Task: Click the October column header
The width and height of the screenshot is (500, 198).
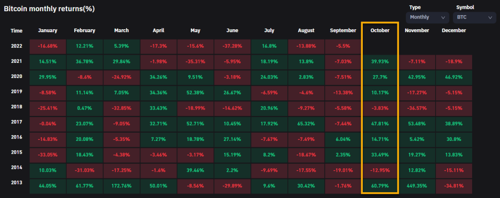Action: 379,30
